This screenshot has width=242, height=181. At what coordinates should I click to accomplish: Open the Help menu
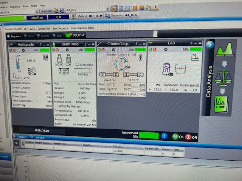pyautogui.click(x=42, y=6)
